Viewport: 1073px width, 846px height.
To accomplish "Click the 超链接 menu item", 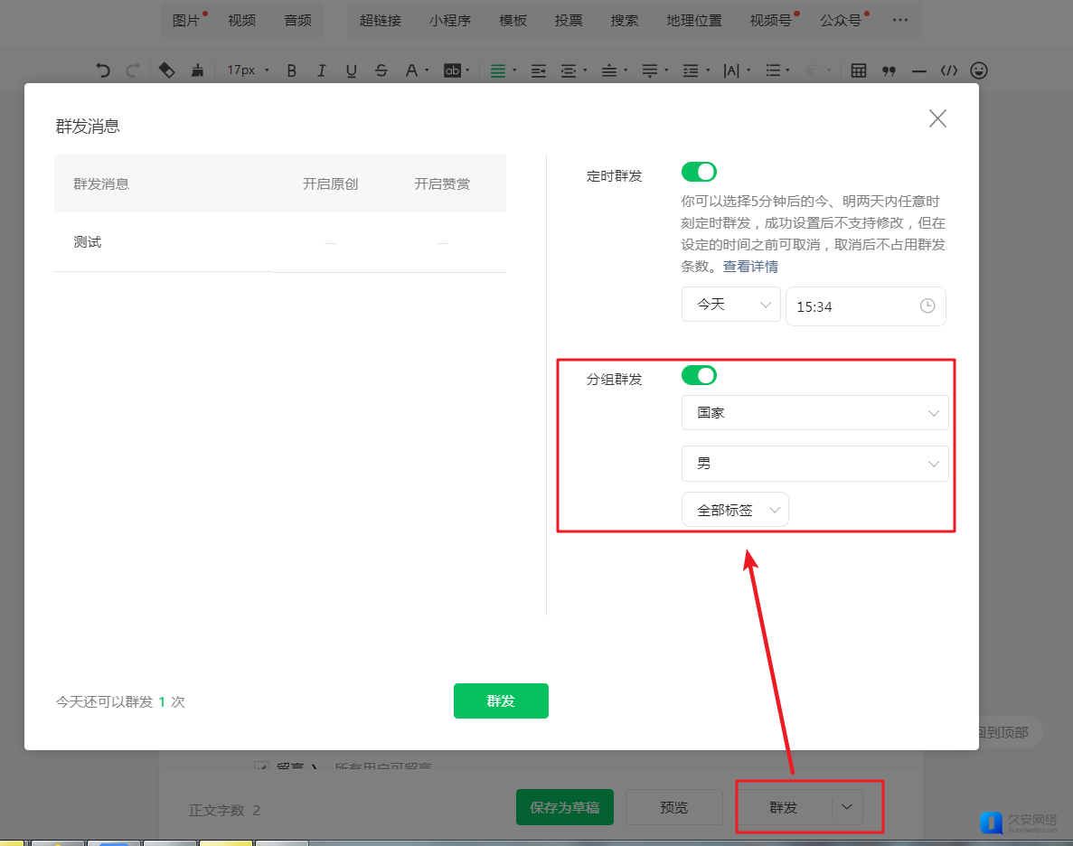I will (x=381, y=21).
